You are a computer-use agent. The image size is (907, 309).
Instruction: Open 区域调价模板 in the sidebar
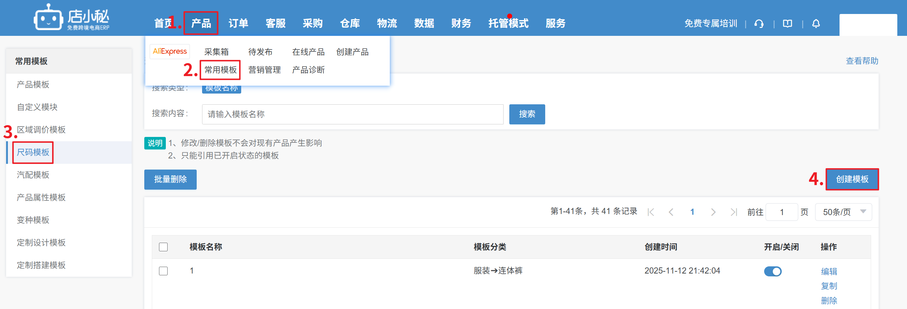coord(41,130)
